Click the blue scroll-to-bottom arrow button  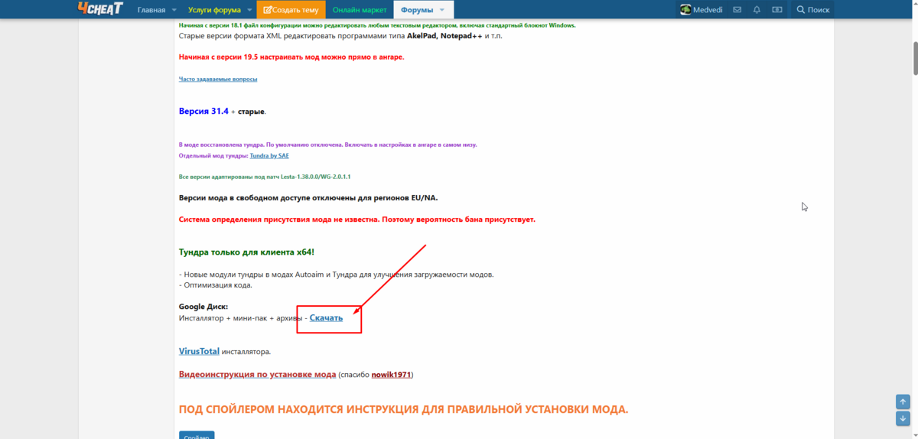903,418
